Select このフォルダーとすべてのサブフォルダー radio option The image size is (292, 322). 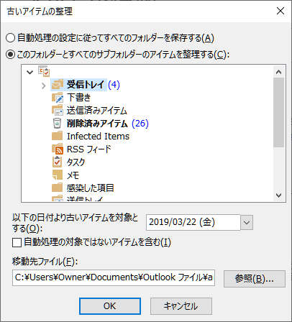pyautogui.click(x=10, y=55)
